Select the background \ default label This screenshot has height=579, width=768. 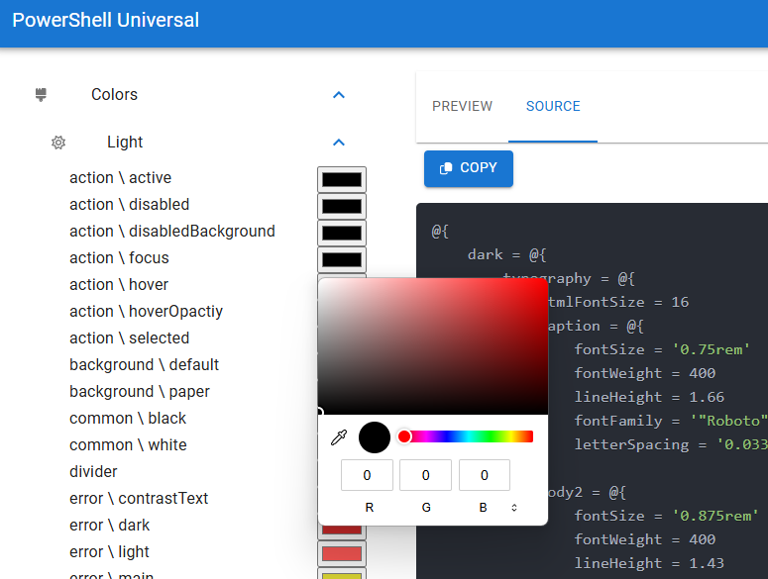click(x=144, y=365)
